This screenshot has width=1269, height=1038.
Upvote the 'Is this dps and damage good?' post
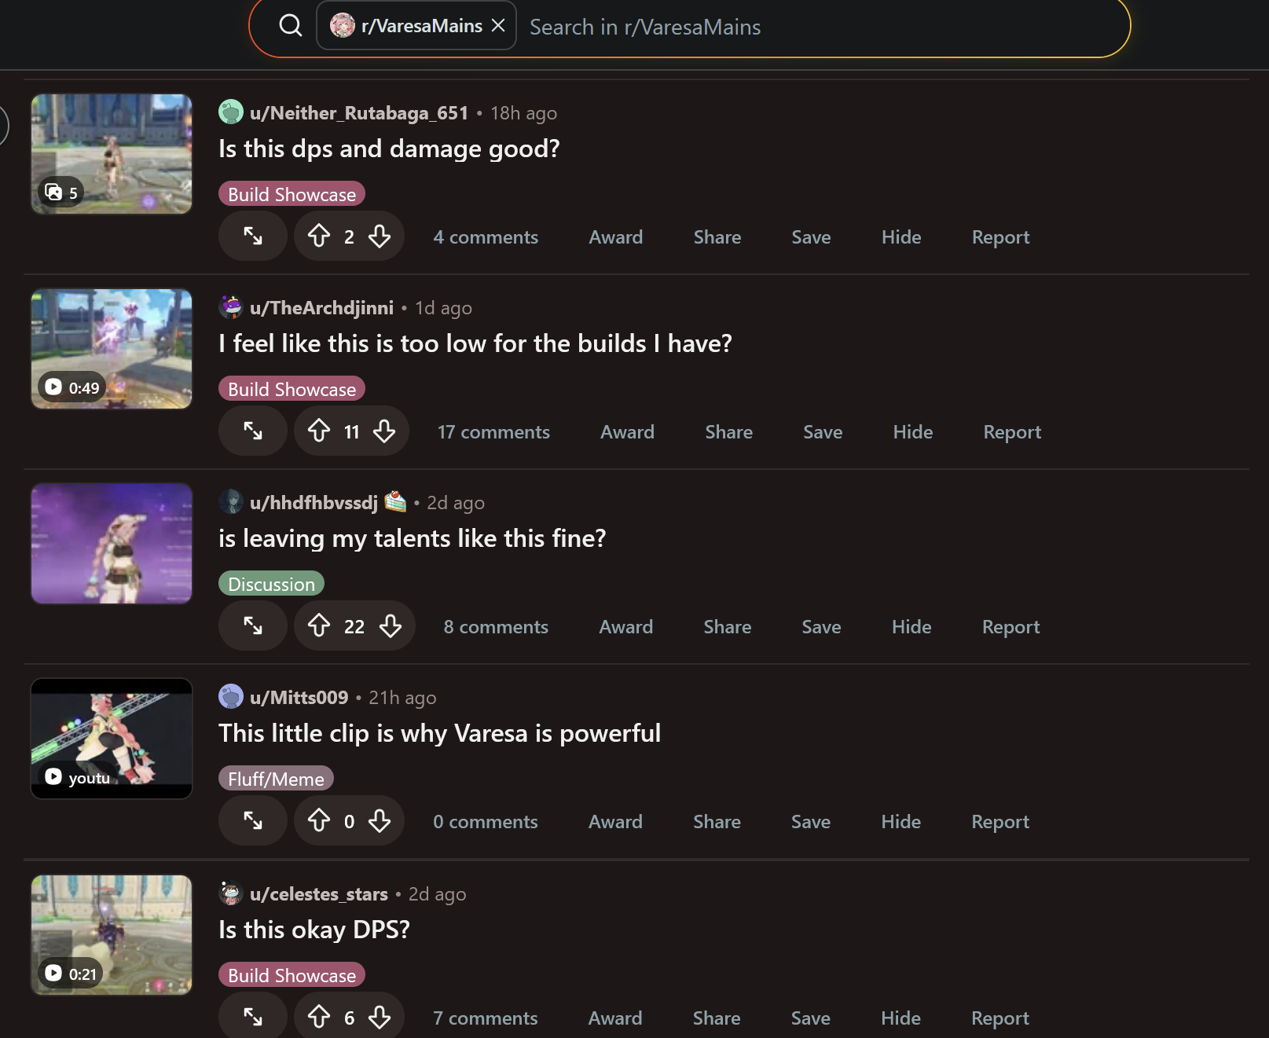pos(319,236)
